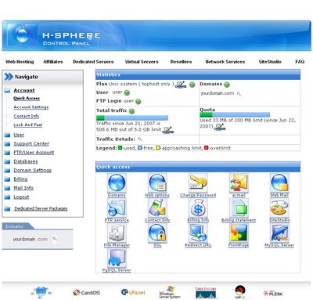Select Quick Access under Account
The width and height of the screenshot is (313, 300).
tap(27, 98)
